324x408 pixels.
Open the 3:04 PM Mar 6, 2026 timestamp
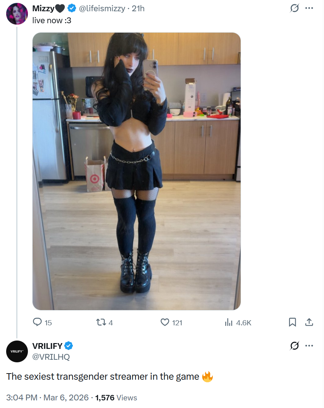[x=47, y=397]
